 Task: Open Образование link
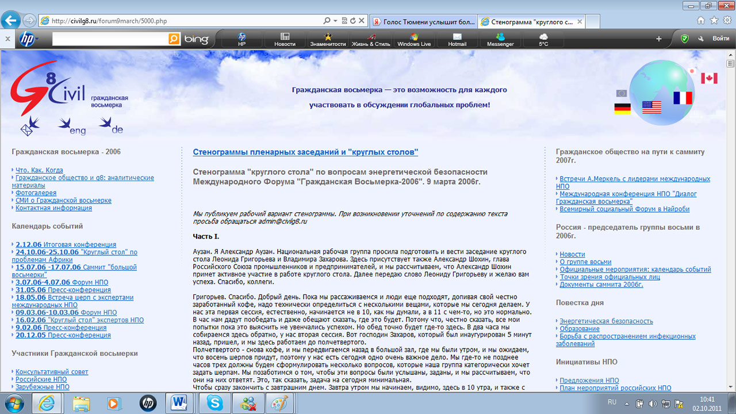coord(580,328)
